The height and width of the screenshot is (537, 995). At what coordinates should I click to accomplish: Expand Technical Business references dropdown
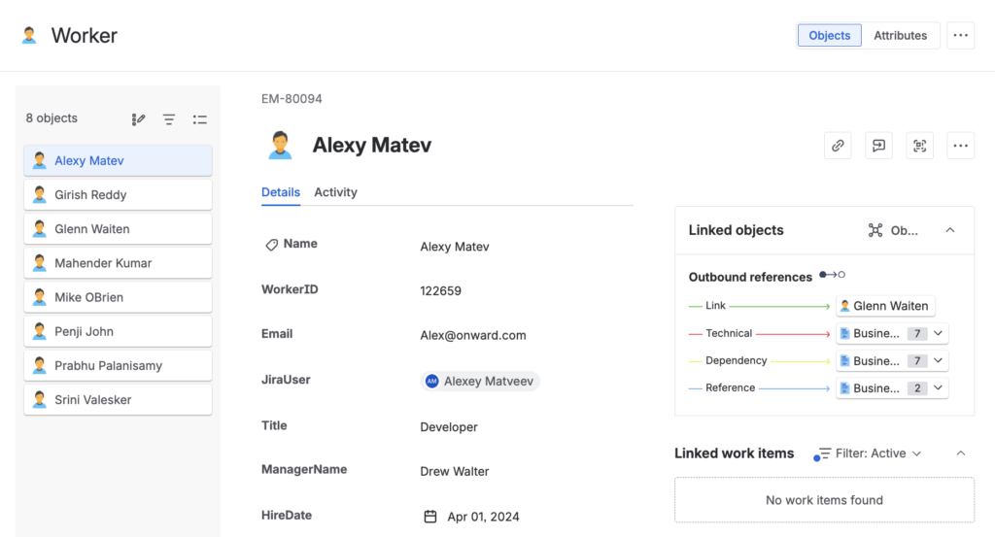click(x=938, y=333)
